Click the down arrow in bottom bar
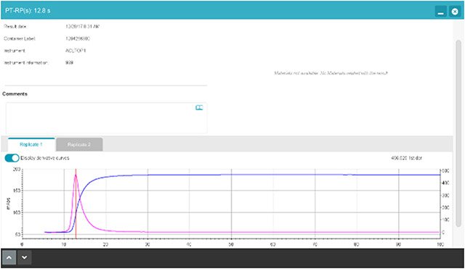This screenshot has width=465, height=269. (24, 257)
